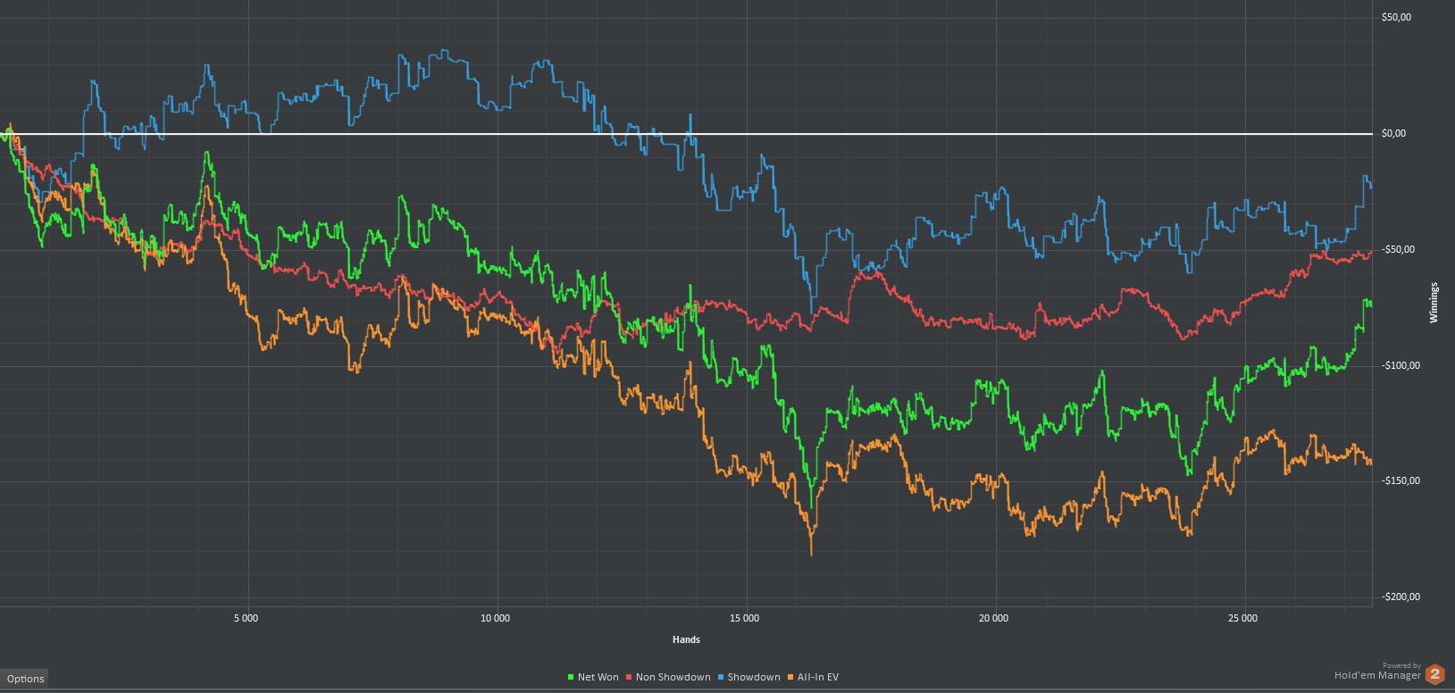The image size is (1455, 693).
Task: Click the green Net Won legend swatch
Action: (x=571, y=677)
